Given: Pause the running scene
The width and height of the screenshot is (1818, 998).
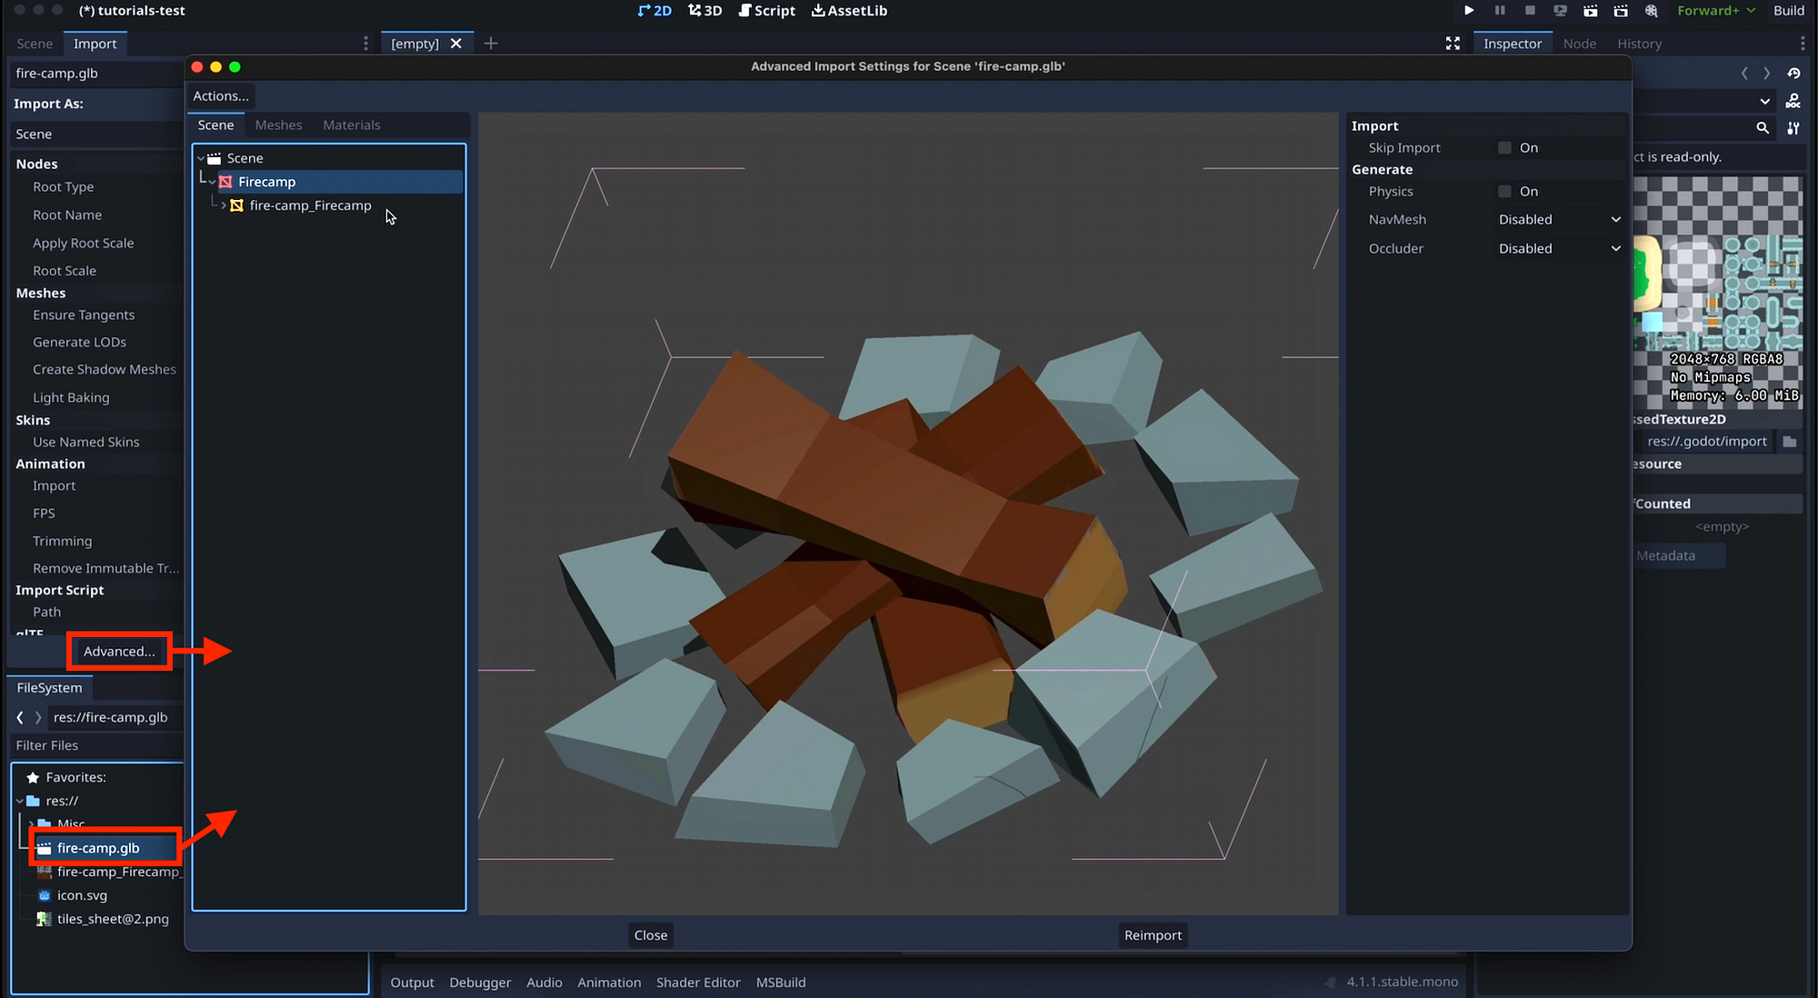Looking at the screenshot, I should (1500, 10).
